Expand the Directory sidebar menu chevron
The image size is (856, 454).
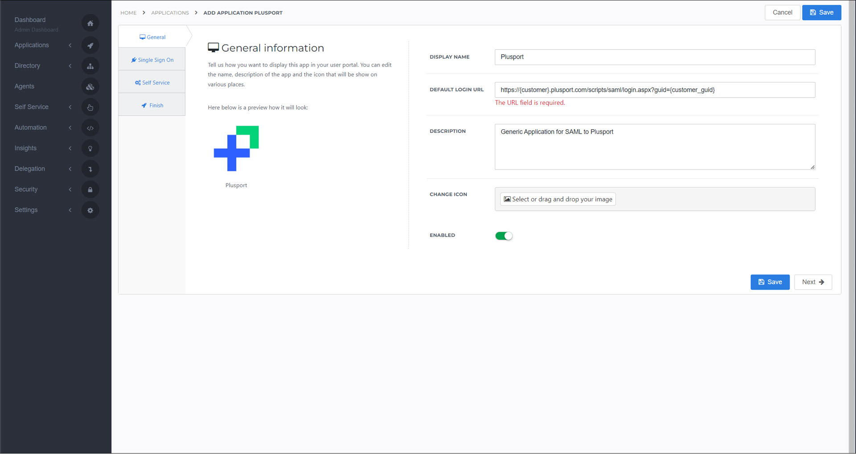click(x=70, y=66)
